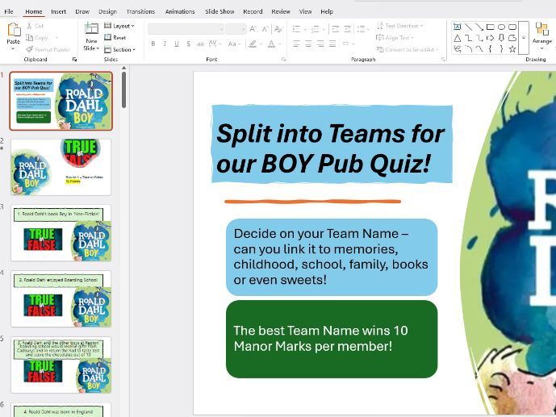Screen dimensions: 556x417
Task: Justify the paragraph text
Action: 332,44
